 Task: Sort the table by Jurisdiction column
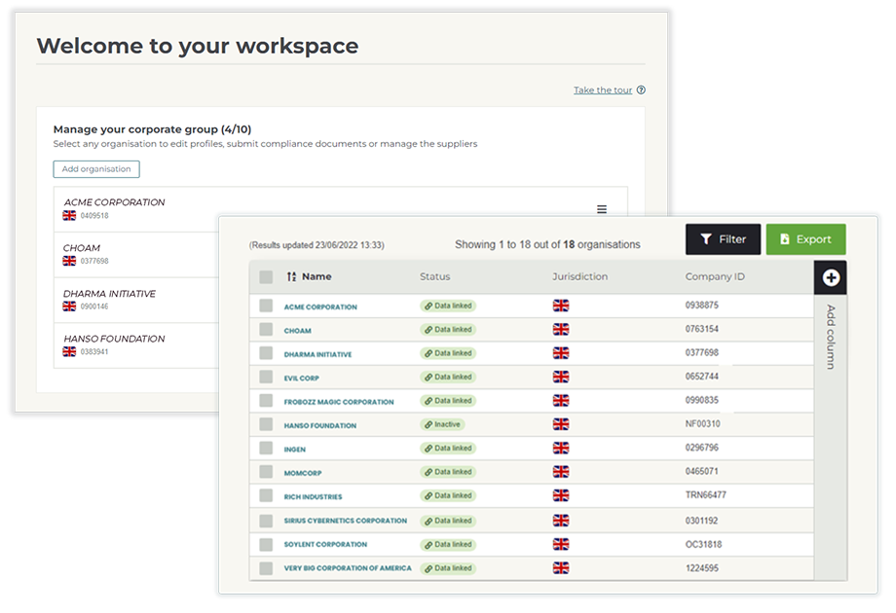tap(580, 276)
